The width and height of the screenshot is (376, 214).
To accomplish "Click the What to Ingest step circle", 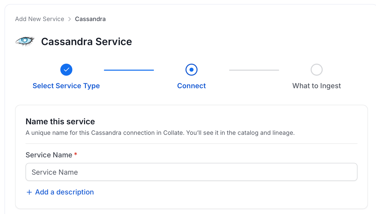I will 317,70.
